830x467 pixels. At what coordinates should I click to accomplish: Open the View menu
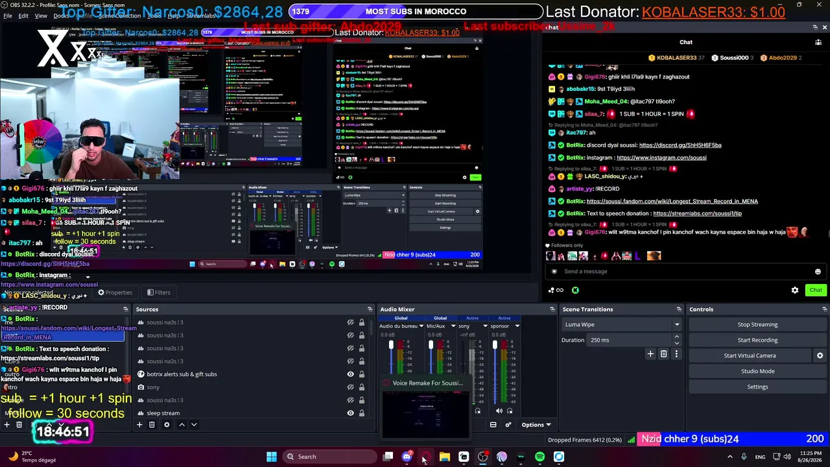pos(41,16)
